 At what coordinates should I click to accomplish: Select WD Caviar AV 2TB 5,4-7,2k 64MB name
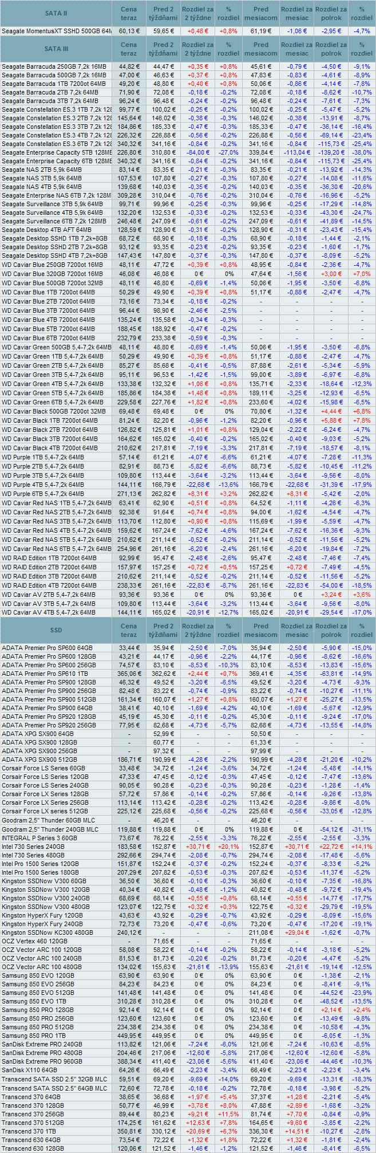tap(49, 595)
